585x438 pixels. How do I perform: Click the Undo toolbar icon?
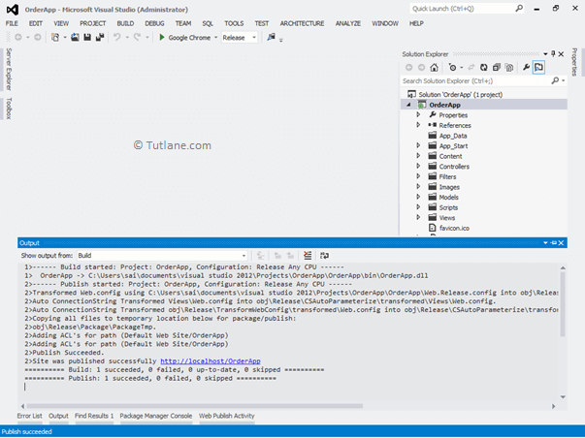coord(117,37)
